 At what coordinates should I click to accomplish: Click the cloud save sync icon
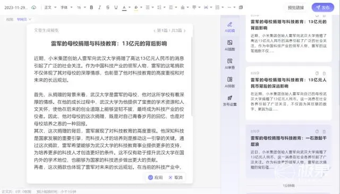tap(34, 7)
